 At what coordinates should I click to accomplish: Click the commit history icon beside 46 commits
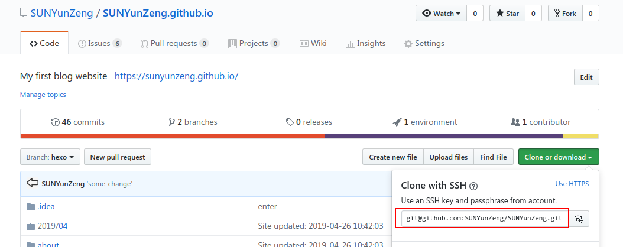(x=56, y=122)
